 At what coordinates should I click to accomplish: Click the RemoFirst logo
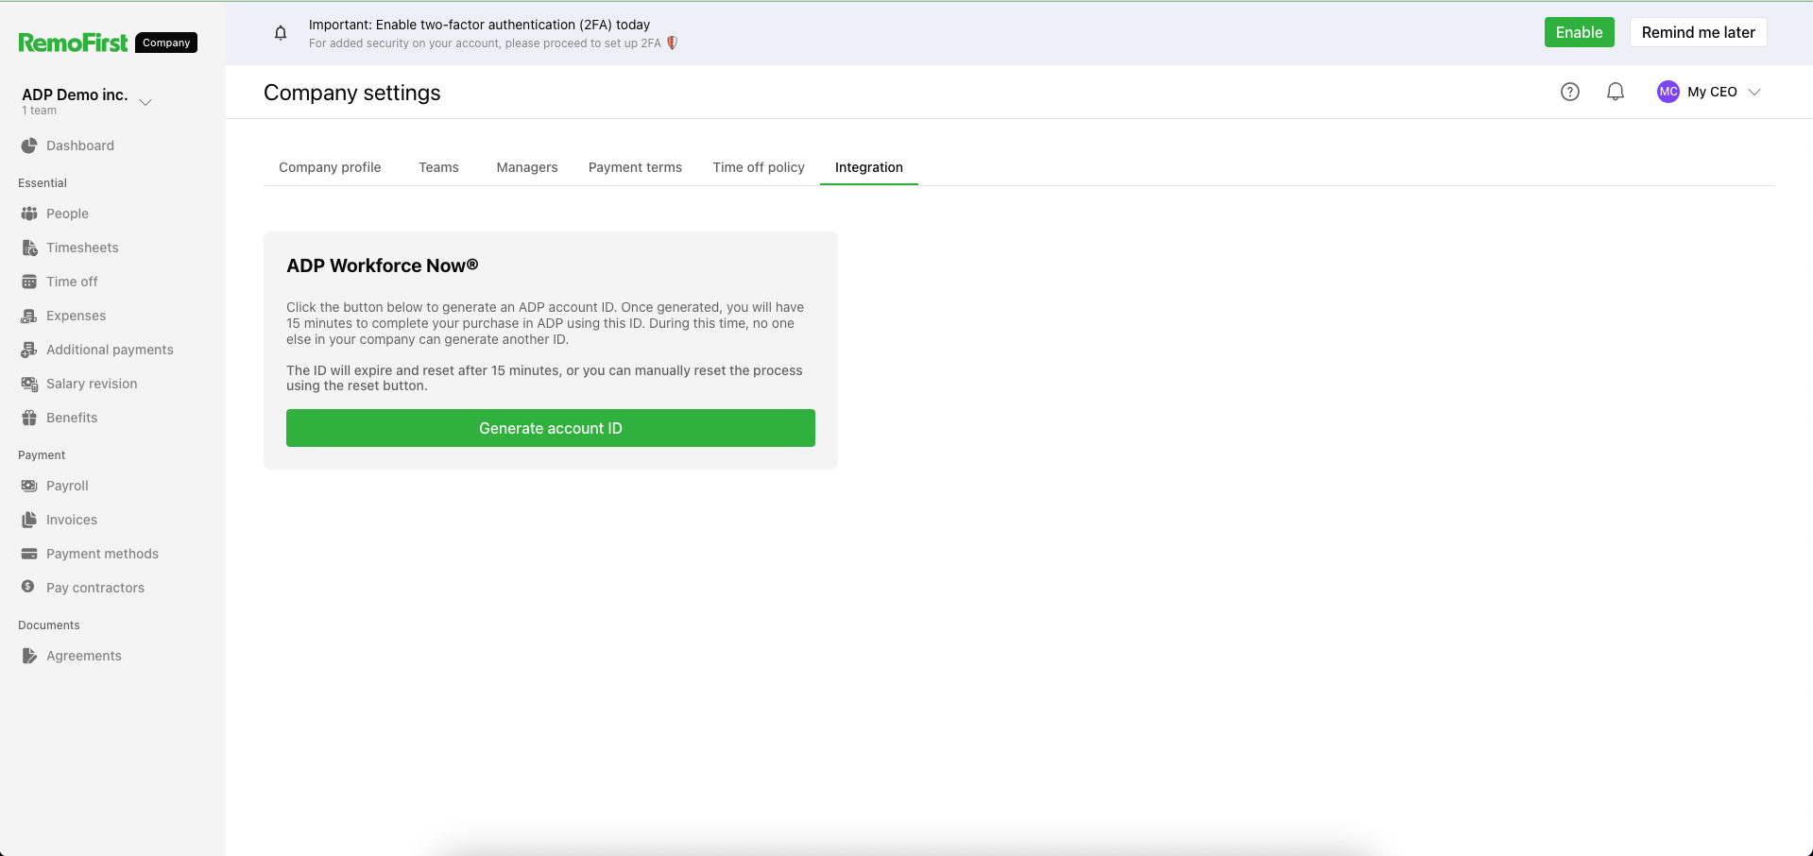click(73, 43)
